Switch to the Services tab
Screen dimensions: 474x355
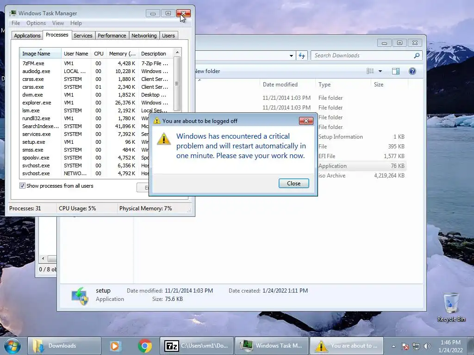[83, 36]
